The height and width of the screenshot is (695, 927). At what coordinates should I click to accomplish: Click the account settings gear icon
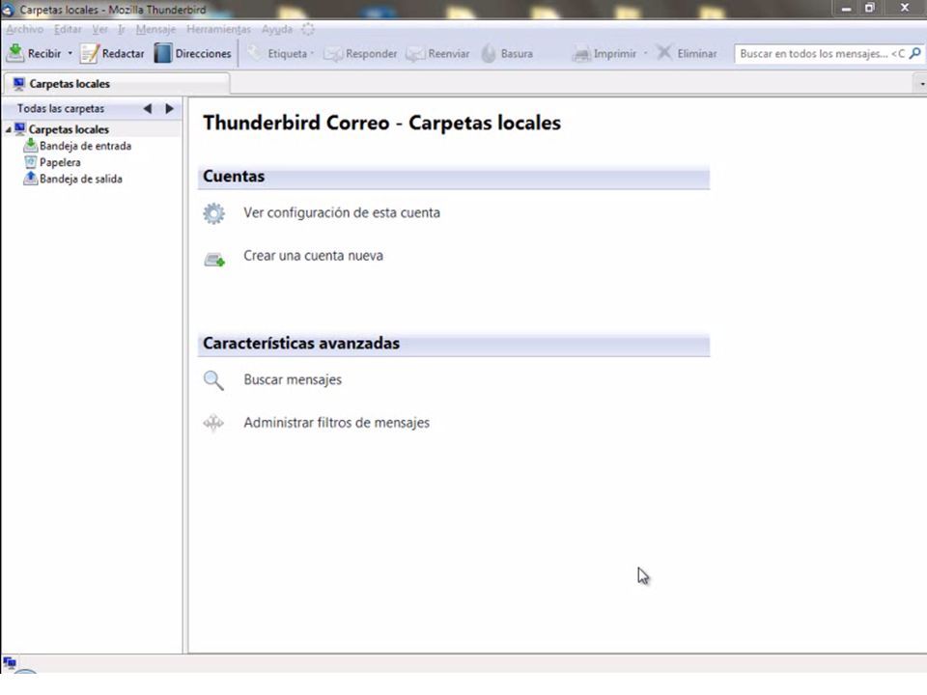pos(213,213)
